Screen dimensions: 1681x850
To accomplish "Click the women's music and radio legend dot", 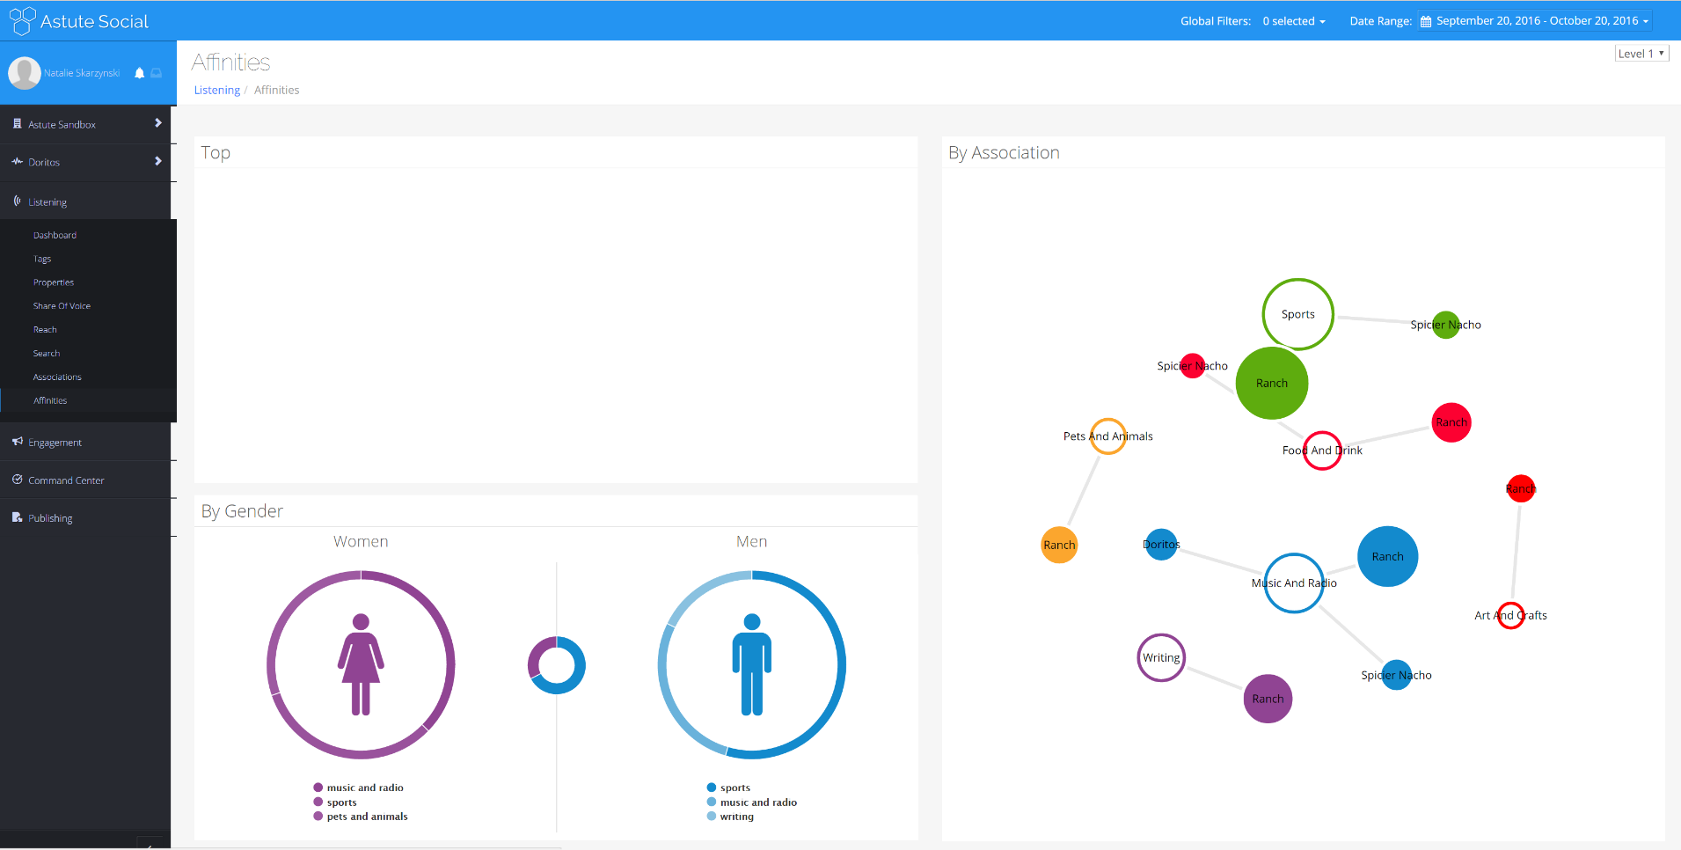I will tap(318, 788).
